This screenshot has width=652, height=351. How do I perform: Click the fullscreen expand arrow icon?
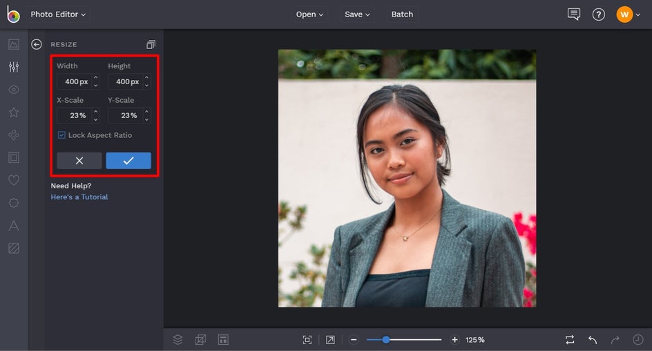[x=330, y=340]
